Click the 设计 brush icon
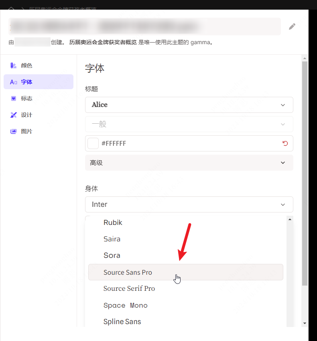The image size is (317, 341). pyautogui.click(x=14, y=115)
